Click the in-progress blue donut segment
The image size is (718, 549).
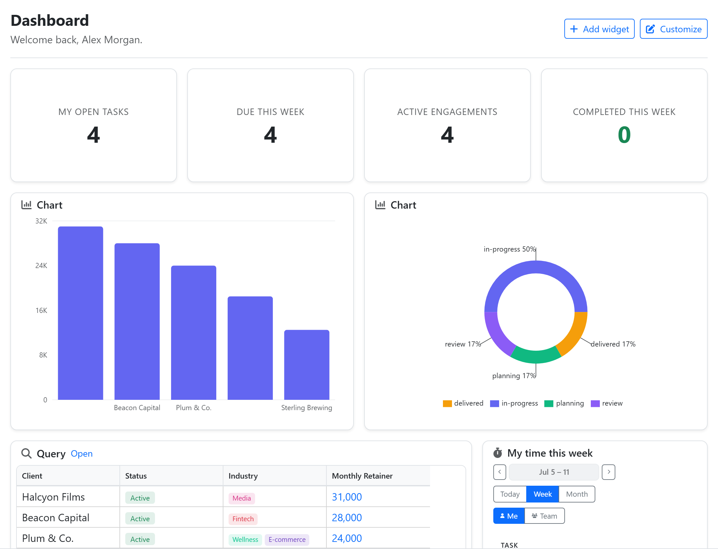536,267
